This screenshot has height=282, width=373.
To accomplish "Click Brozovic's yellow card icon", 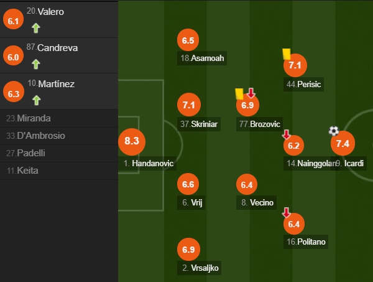I will pyautogui.click(x=239, y=94).
